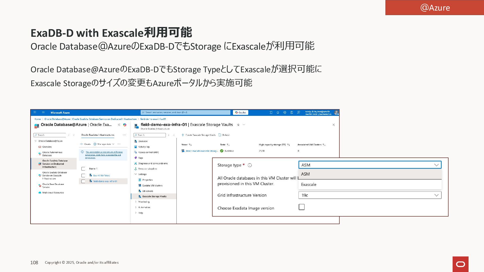Click Create Exascale Storage Vaults
The width and height of the screenshot is (484, 272).
tap(199, 135)
